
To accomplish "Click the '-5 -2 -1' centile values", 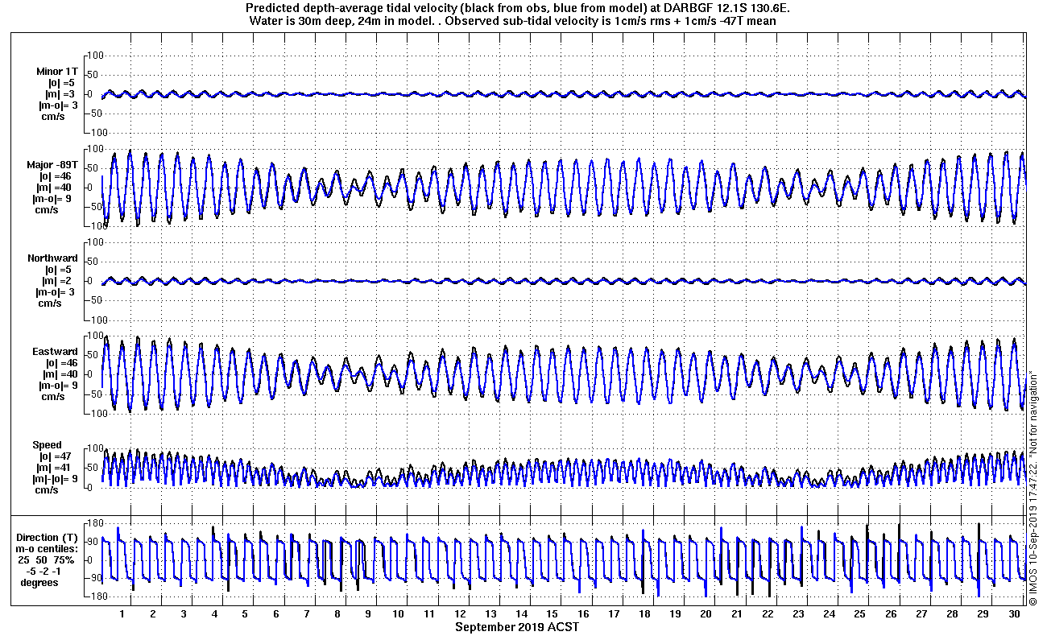I will [43, 572].
